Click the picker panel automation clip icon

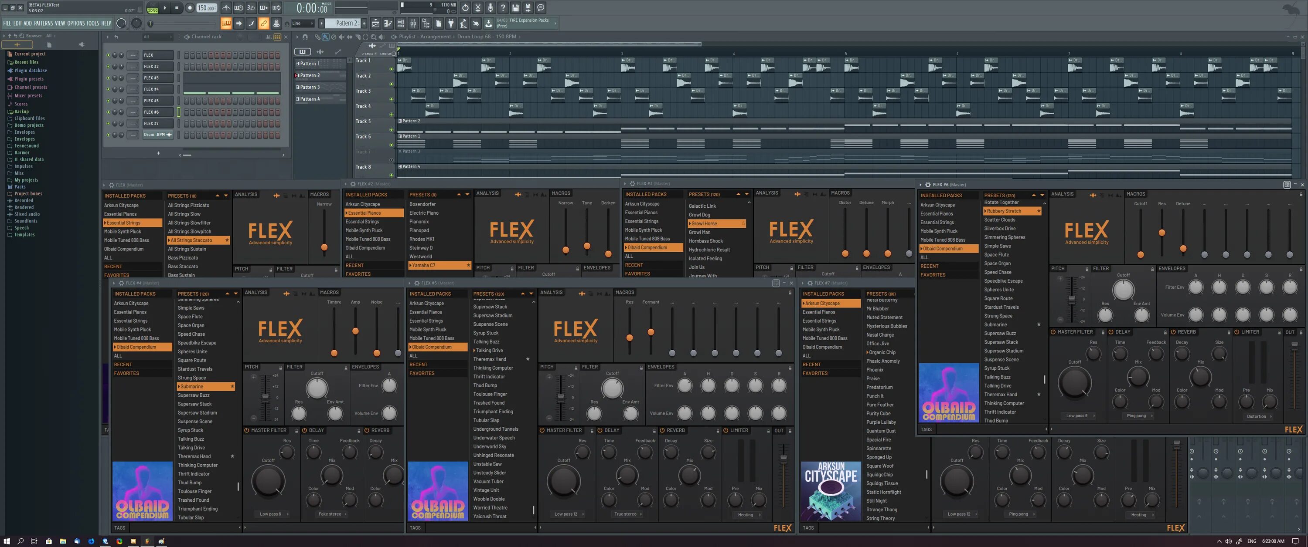pos(338,52)
